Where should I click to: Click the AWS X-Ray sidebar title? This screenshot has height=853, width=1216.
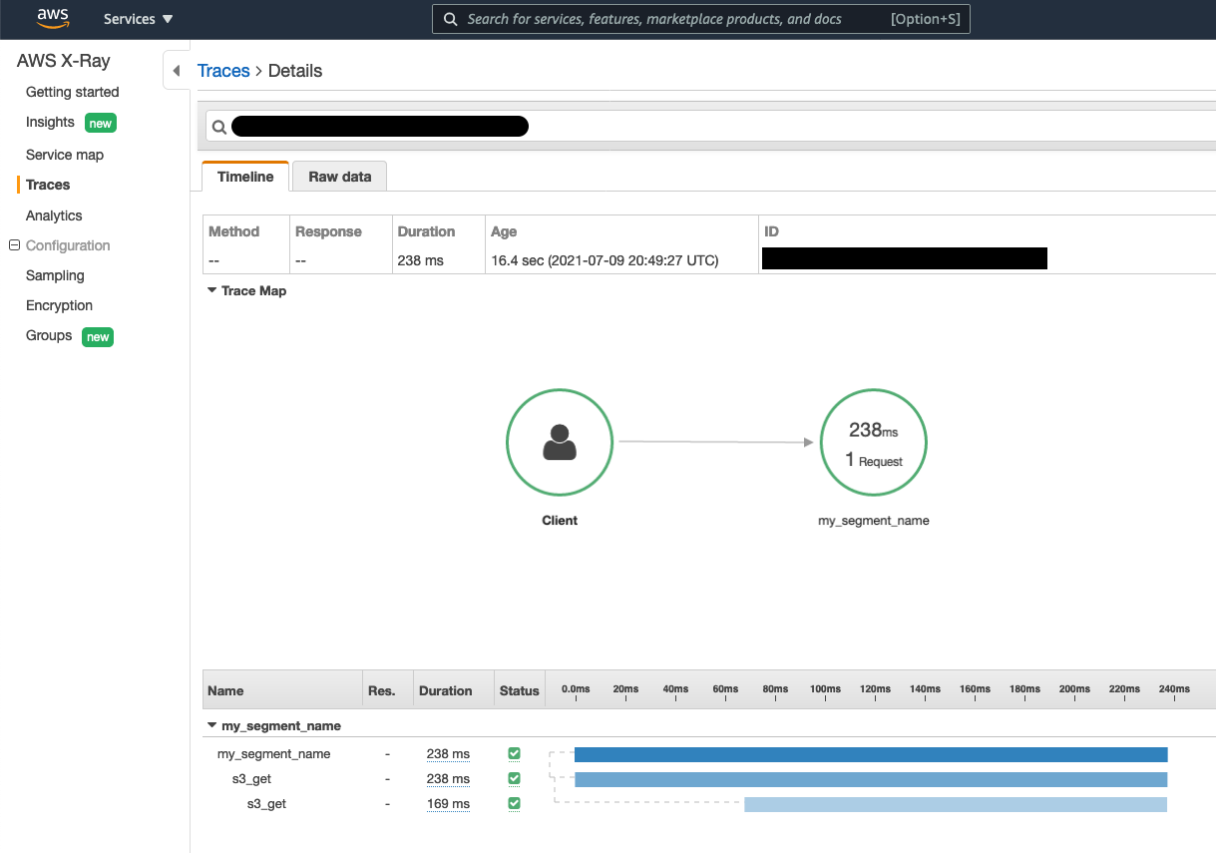click(x=64, y=61)
